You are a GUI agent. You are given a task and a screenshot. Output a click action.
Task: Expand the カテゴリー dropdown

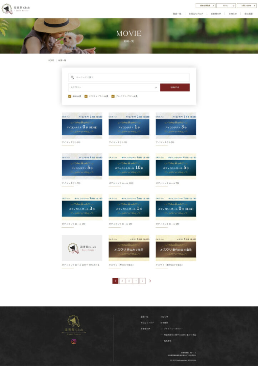[113, 88]
